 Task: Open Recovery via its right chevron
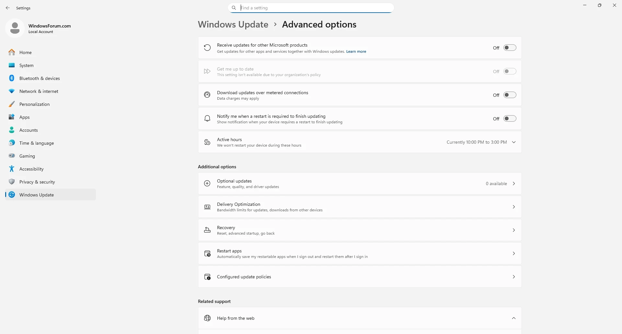coord(514,230)
